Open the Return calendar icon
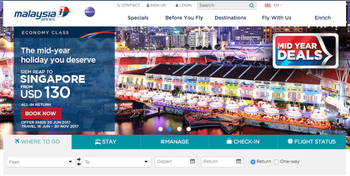This screenshot has height=176, width=350. (x=239, y=162)
